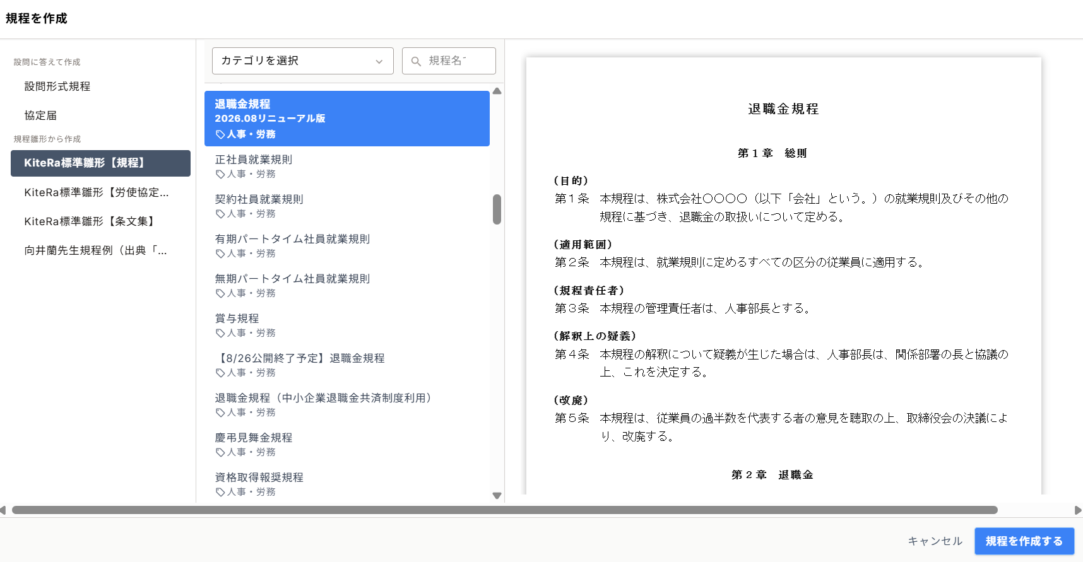The height and width of the screenshot is (562, 1083).
Task: Click the tag icon under 資格取得報奨規程
Action: pyautogui.click(x=220, y=493)
